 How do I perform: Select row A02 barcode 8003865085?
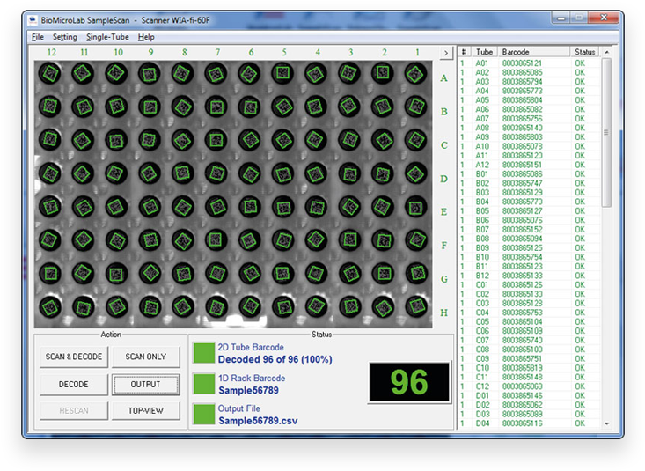point(529,72)
